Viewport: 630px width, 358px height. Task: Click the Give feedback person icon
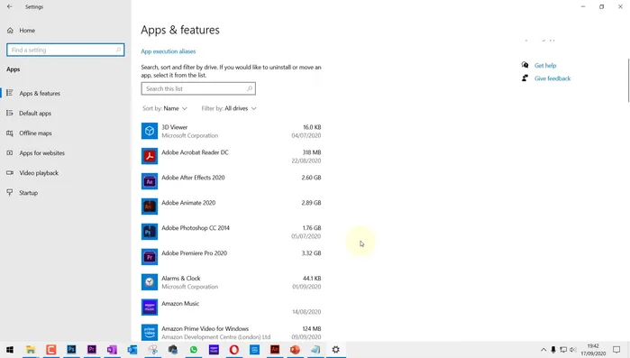coord(525,78)
